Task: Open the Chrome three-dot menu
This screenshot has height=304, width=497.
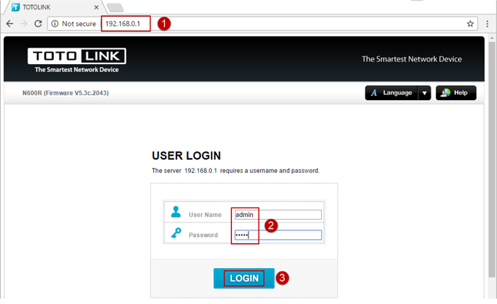Action: coord(487,24)
